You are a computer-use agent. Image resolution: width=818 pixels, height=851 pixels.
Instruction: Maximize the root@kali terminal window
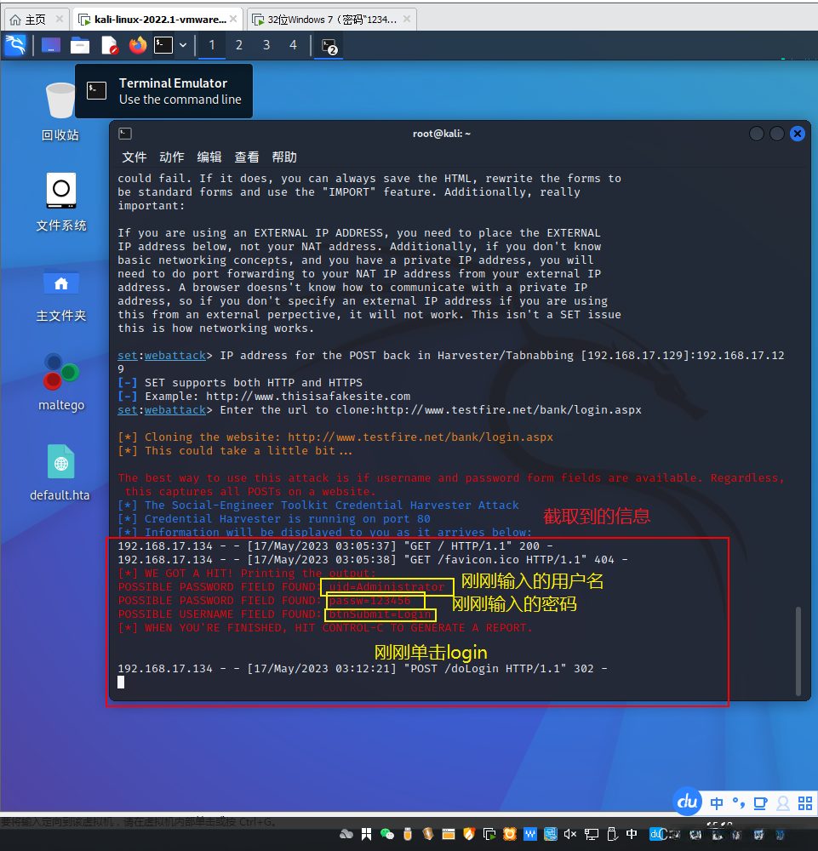tap(777, 134)
